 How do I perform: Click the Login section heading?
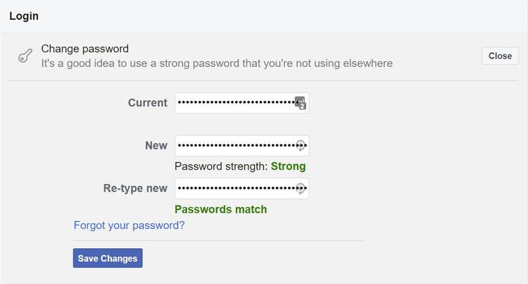pos(24,16)
